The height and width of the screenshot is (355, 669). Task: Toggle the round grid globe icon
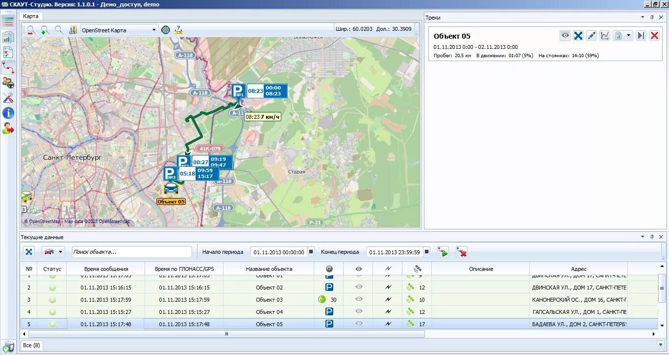[x=166, y=30]
